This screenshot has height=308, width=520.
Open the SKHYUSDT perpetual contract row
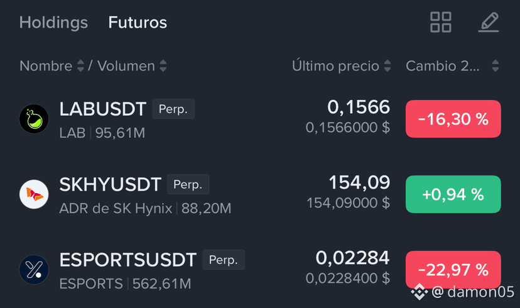tap(260, 194)
